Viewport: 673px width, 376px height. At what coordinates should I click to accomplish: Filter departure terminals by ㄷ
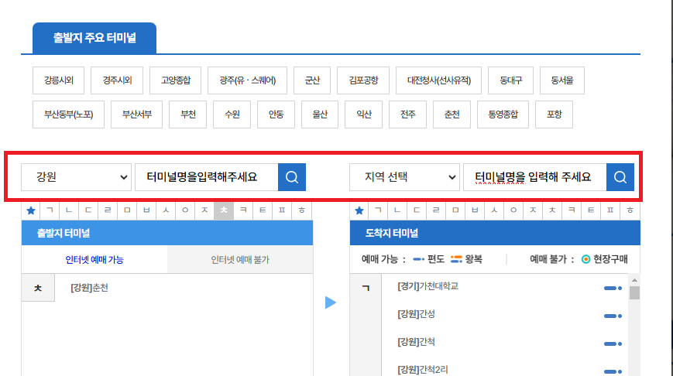pyautogui.click(x=88, y=210)
